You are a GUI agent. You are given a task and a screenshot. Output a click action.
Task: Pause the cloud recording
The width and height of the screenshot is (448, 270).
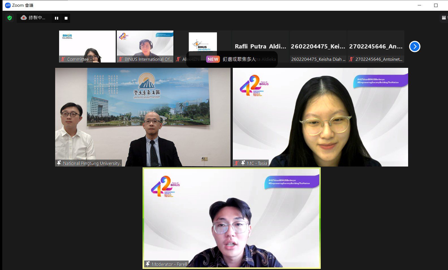(x=57, y=18)
